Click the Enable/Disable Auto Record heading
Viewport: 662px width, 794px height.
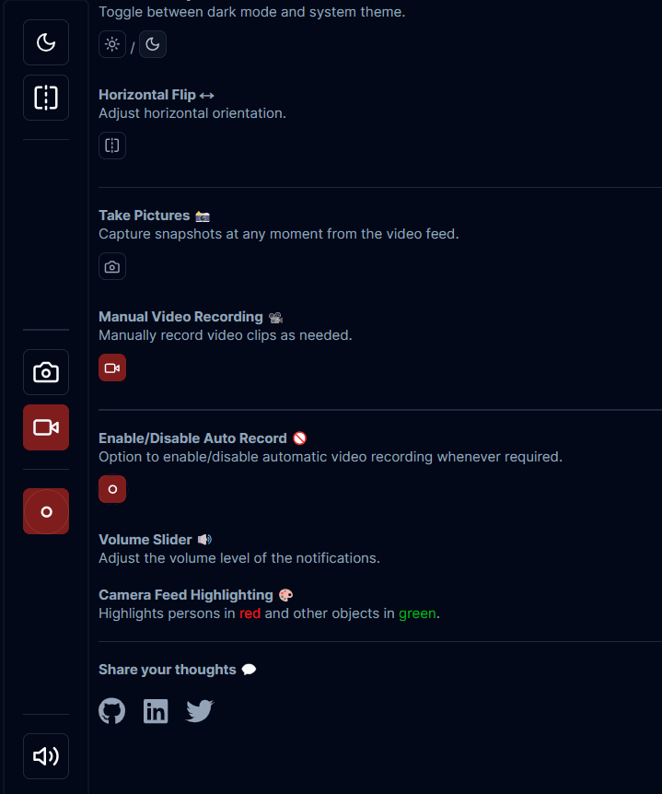tap(192, 438)
